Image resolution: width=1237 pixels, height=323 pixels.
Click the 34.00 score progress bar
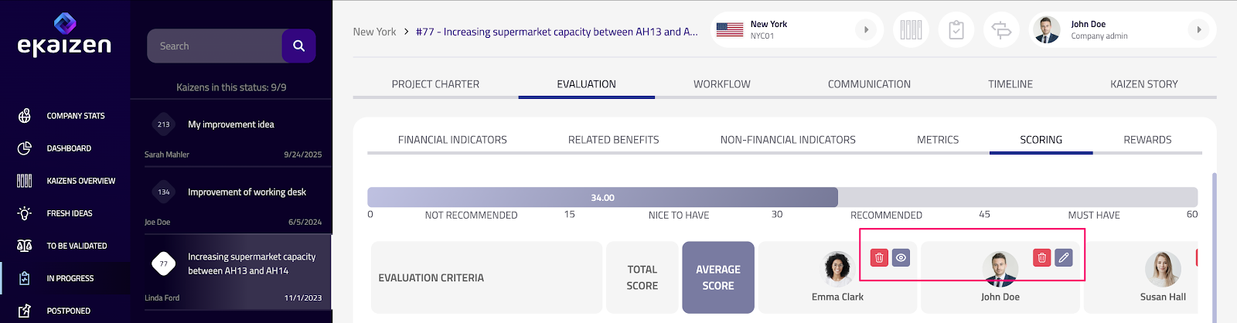[602, 198]
